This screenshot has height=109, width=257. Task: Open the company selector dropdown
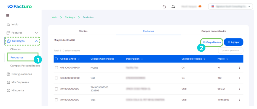click(231, 7)
